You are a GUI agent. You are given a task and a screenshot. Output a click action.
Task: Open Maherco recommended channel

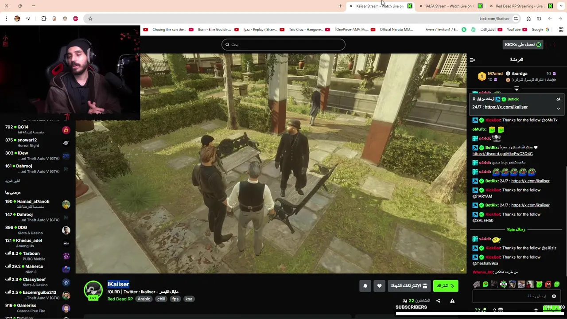pyautogui.click(x=38, y=269)
